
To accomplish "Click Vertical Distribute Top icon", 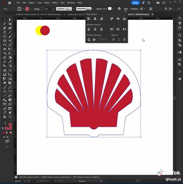I will [89, 29].
